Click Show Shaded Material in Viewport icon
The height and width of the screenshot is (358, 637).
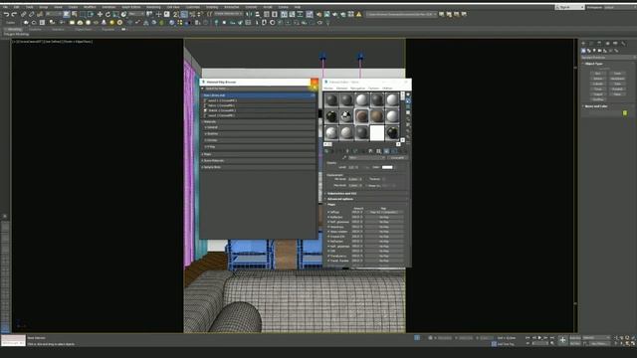click(386, 151)
